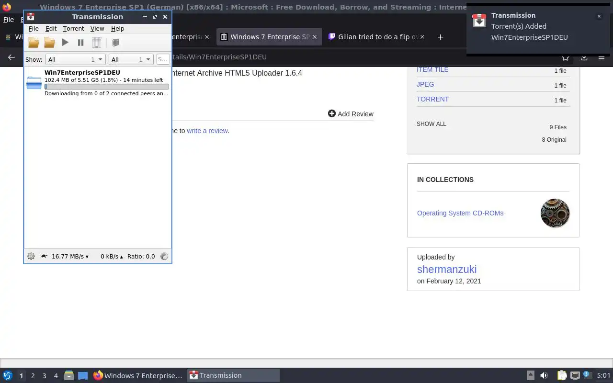This screenshot has height=383, width=613.
Task: Focus the Transmission torrent search field
Action: [x=163, y=59]
